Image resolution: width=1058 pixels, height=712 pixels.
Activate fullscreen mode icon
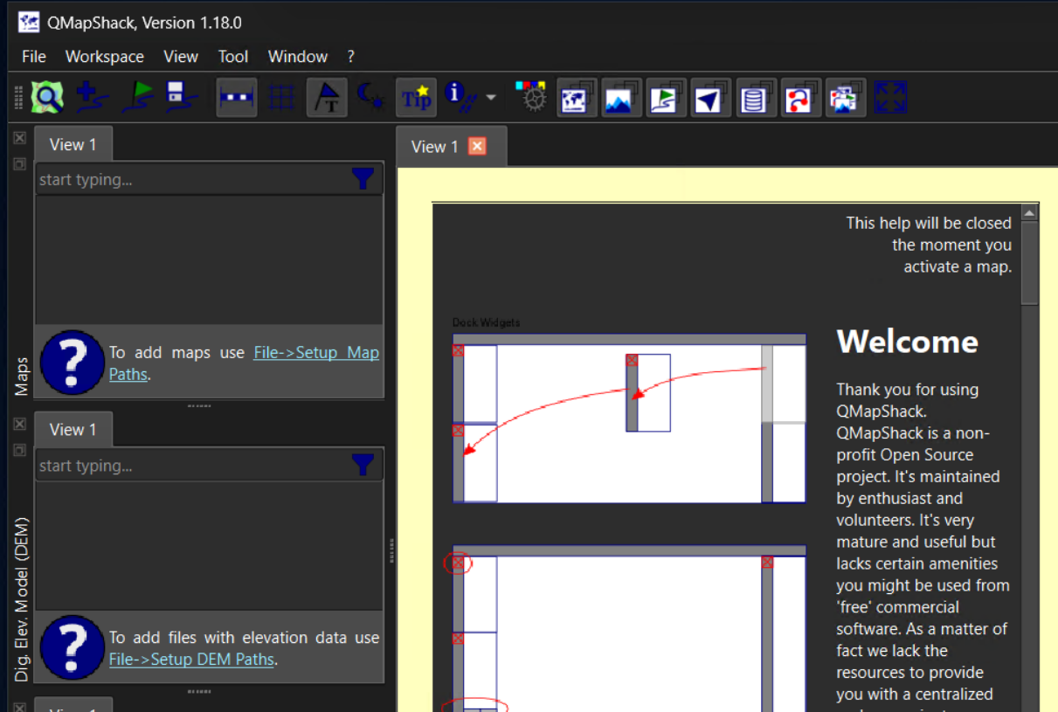tap(890, 97)
